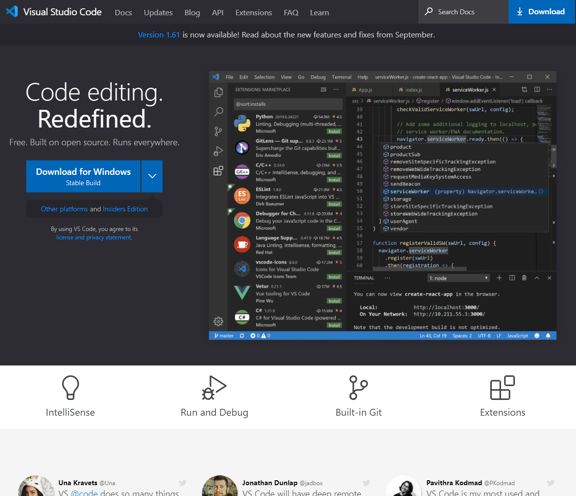Click the sync icon in status bar
Viewport: 576px width, 496px height.
pos(242,335)
